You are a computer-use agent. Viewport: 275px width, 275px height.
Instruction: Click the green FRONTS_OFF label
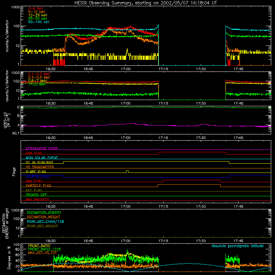pos(36,195)
